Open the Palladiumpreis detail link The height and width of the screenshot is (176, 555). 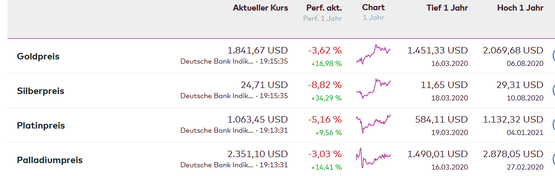tap(50, 160)
